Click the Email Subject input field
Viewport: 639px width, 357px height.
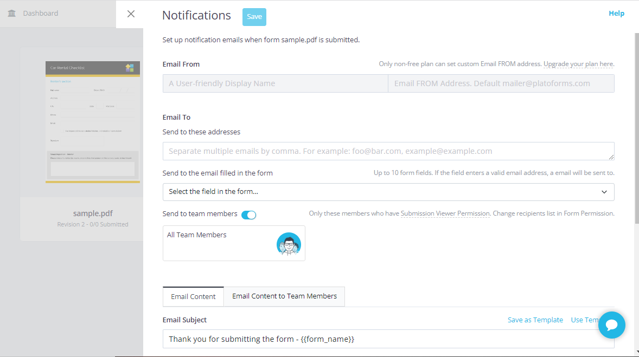[388, 339]
